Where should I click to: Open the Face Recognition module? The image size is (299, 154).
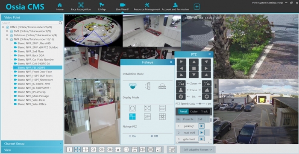coord(81,7)
